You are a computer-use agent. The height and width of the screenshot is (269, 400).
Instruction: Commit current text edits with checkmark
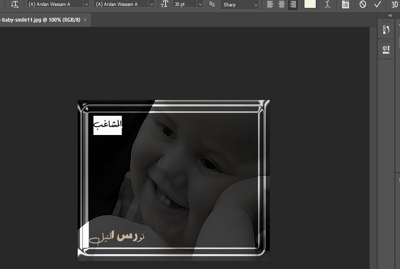(x=378, y=4)
